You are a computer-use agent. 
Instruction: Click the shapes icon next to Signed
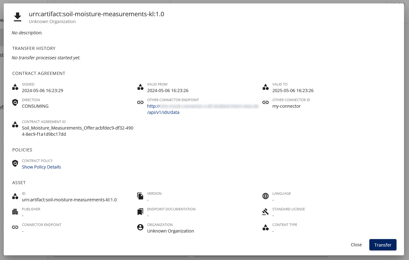[15, 87]
